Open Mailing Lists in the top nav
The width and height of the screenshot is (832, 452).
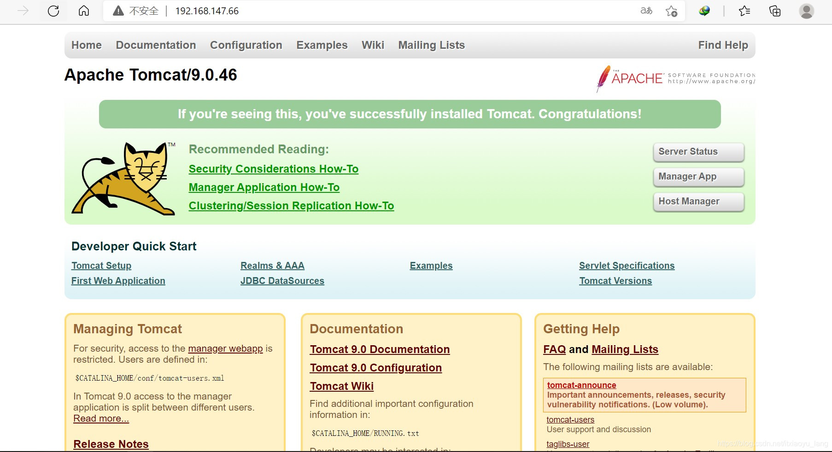point(432,45)
